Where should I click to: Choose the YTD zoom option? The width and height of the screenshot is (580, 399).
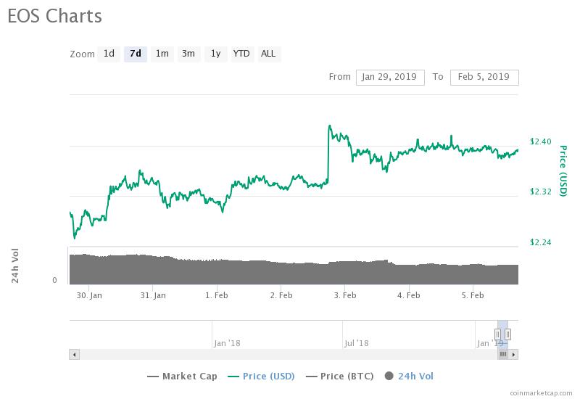click(242, 54)
